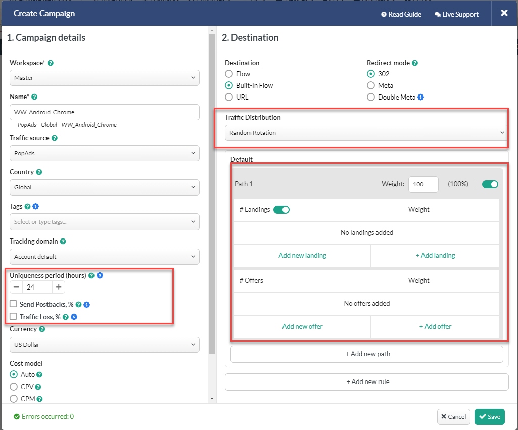Click the CPV cost model help icon
This screenshot has height=430, width=518.
tap(38, 387)
